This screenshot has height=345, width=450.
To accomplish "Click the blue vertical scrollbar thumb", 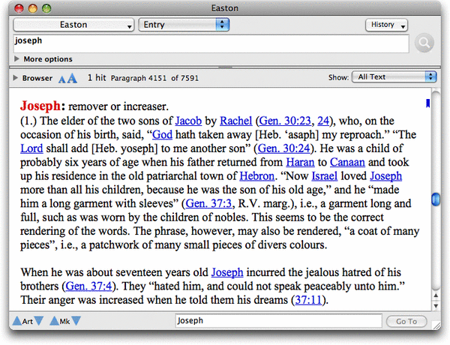I will 436,199.
